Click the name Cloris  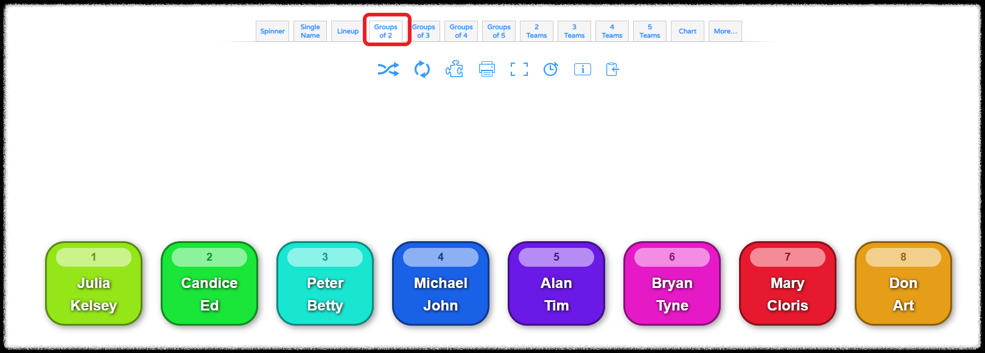[788, 306]
